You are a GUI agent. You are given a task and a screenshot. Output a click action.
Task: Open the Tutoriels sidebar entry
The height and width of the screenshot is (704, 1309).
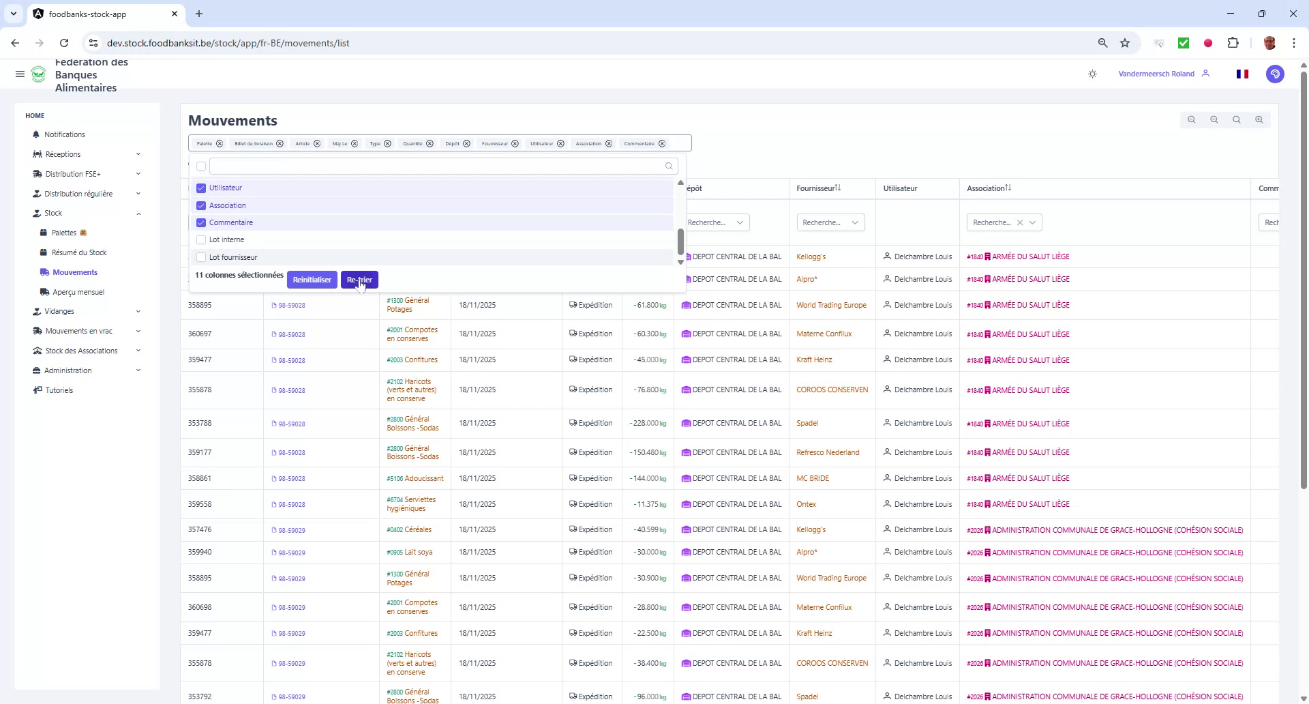click(59, 390)
